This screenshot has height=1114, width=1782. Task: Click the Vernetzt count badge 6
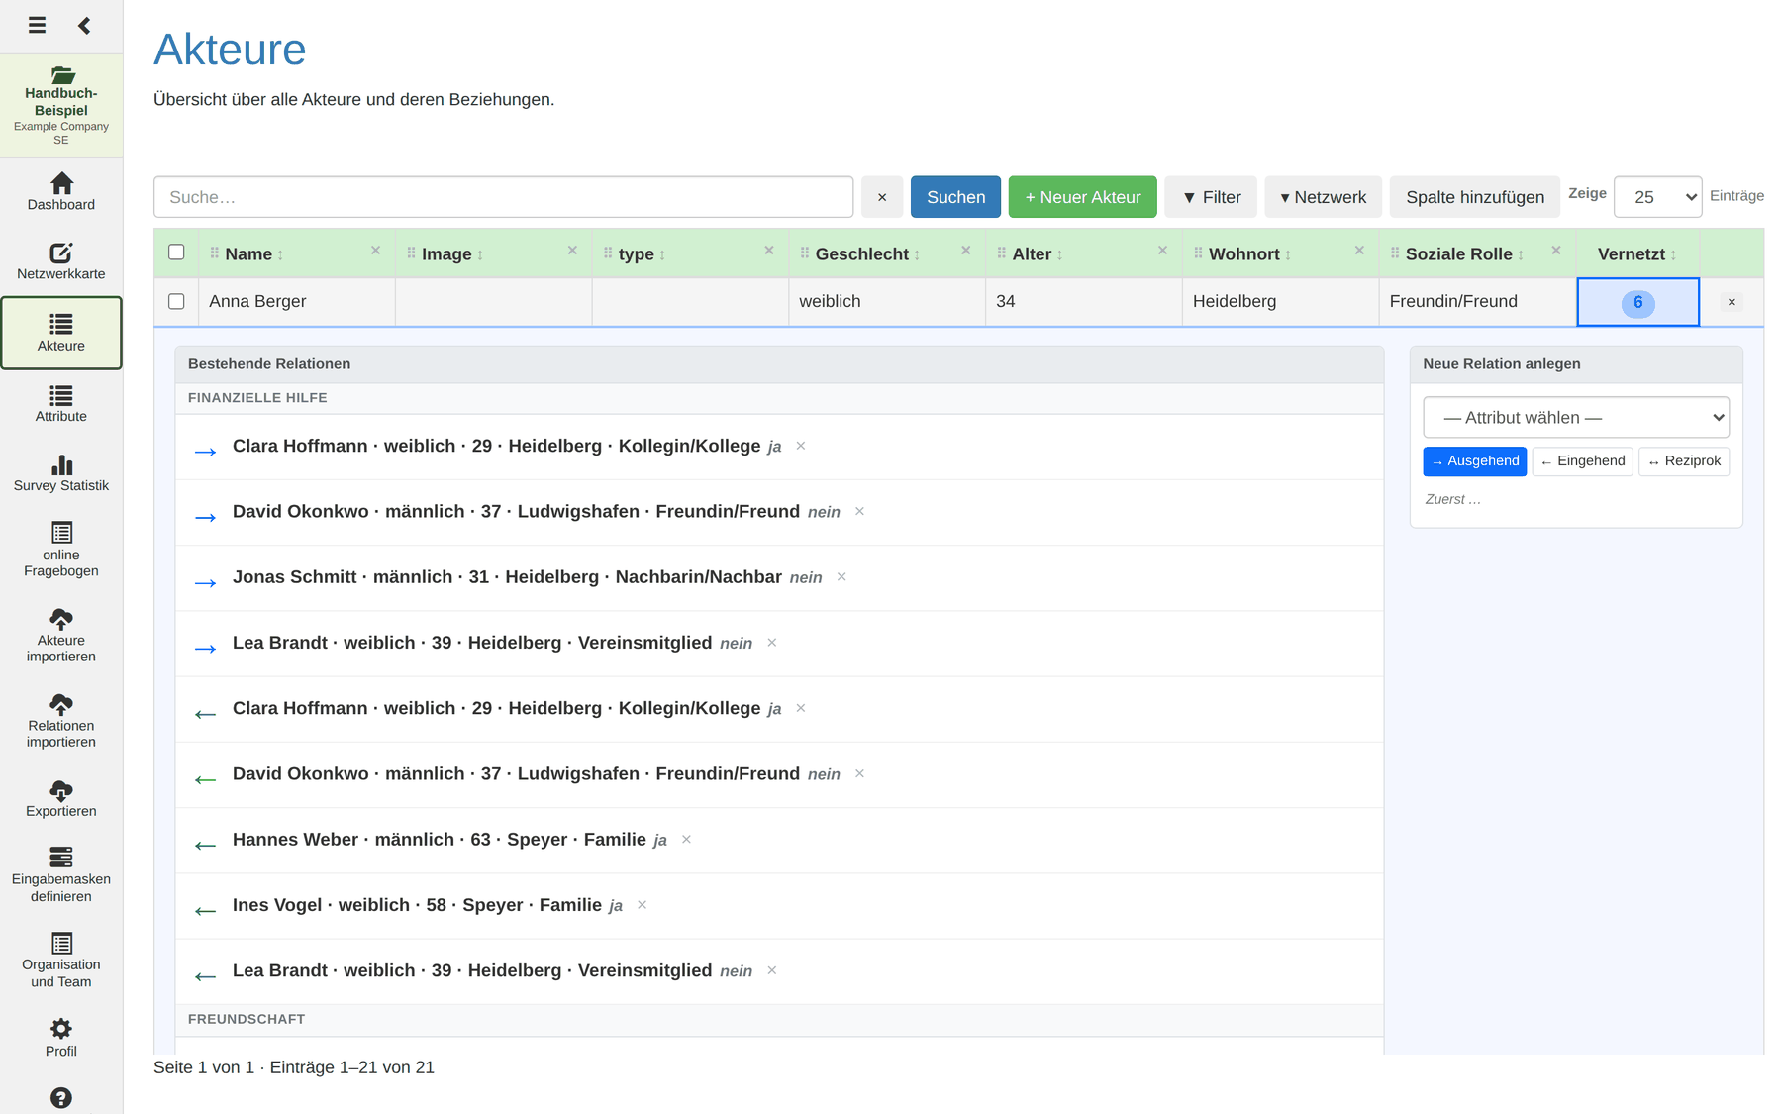(1637, 303)
